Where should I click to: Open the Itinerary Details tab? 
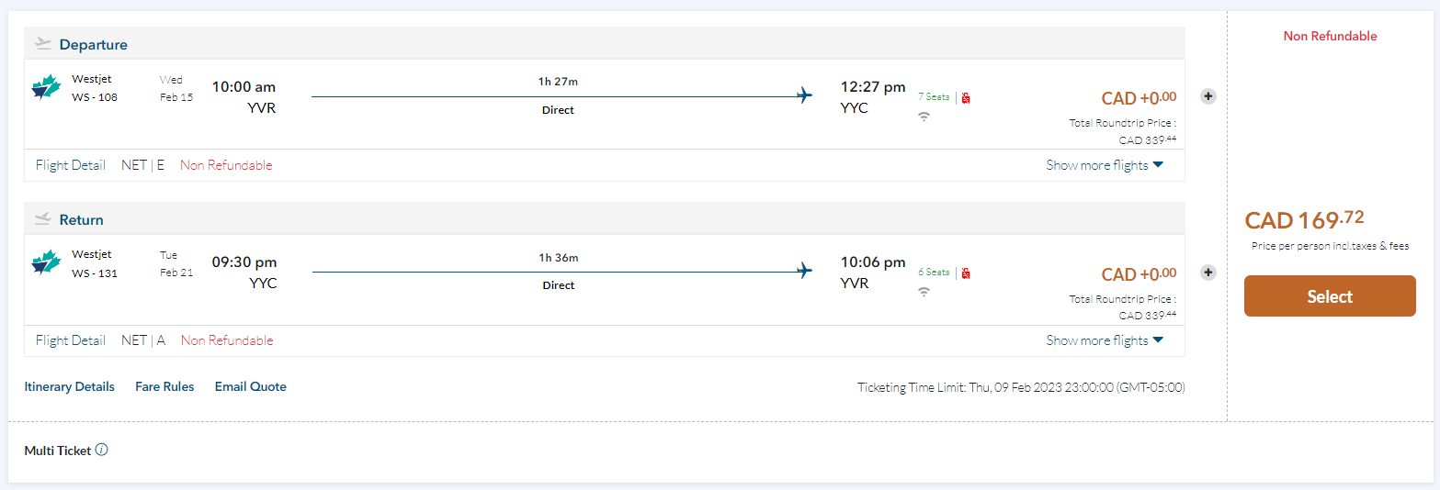[x=70, y=386]
